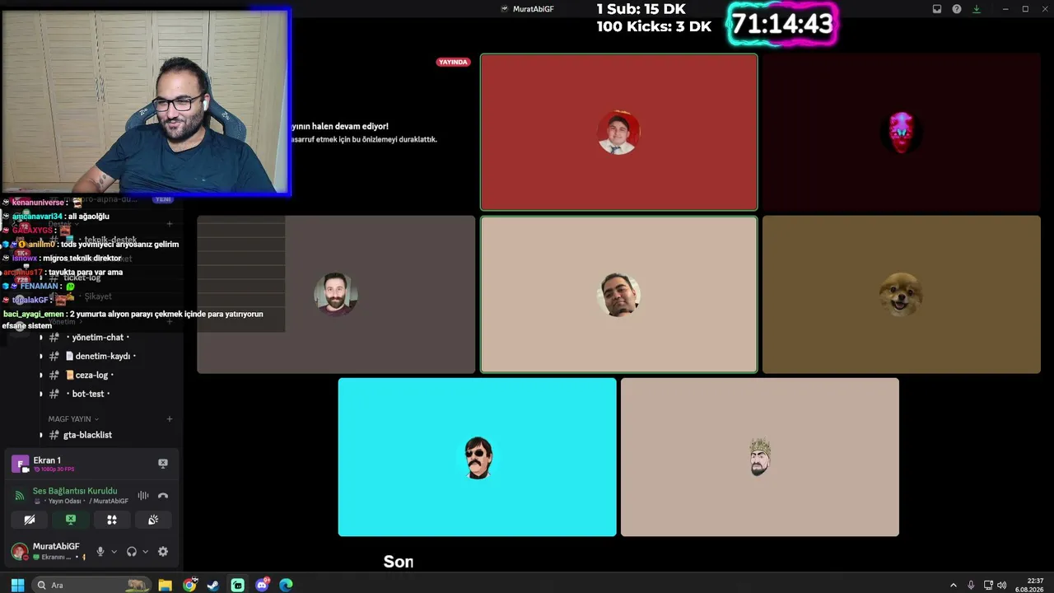Open voice connection noise suppression icon
This screenshot has height=593, width=1054.
(x=143, y=496)
